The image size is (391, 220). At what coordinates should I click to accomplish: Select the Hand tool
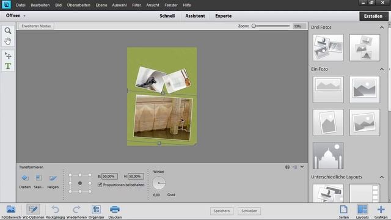(8, 41)
